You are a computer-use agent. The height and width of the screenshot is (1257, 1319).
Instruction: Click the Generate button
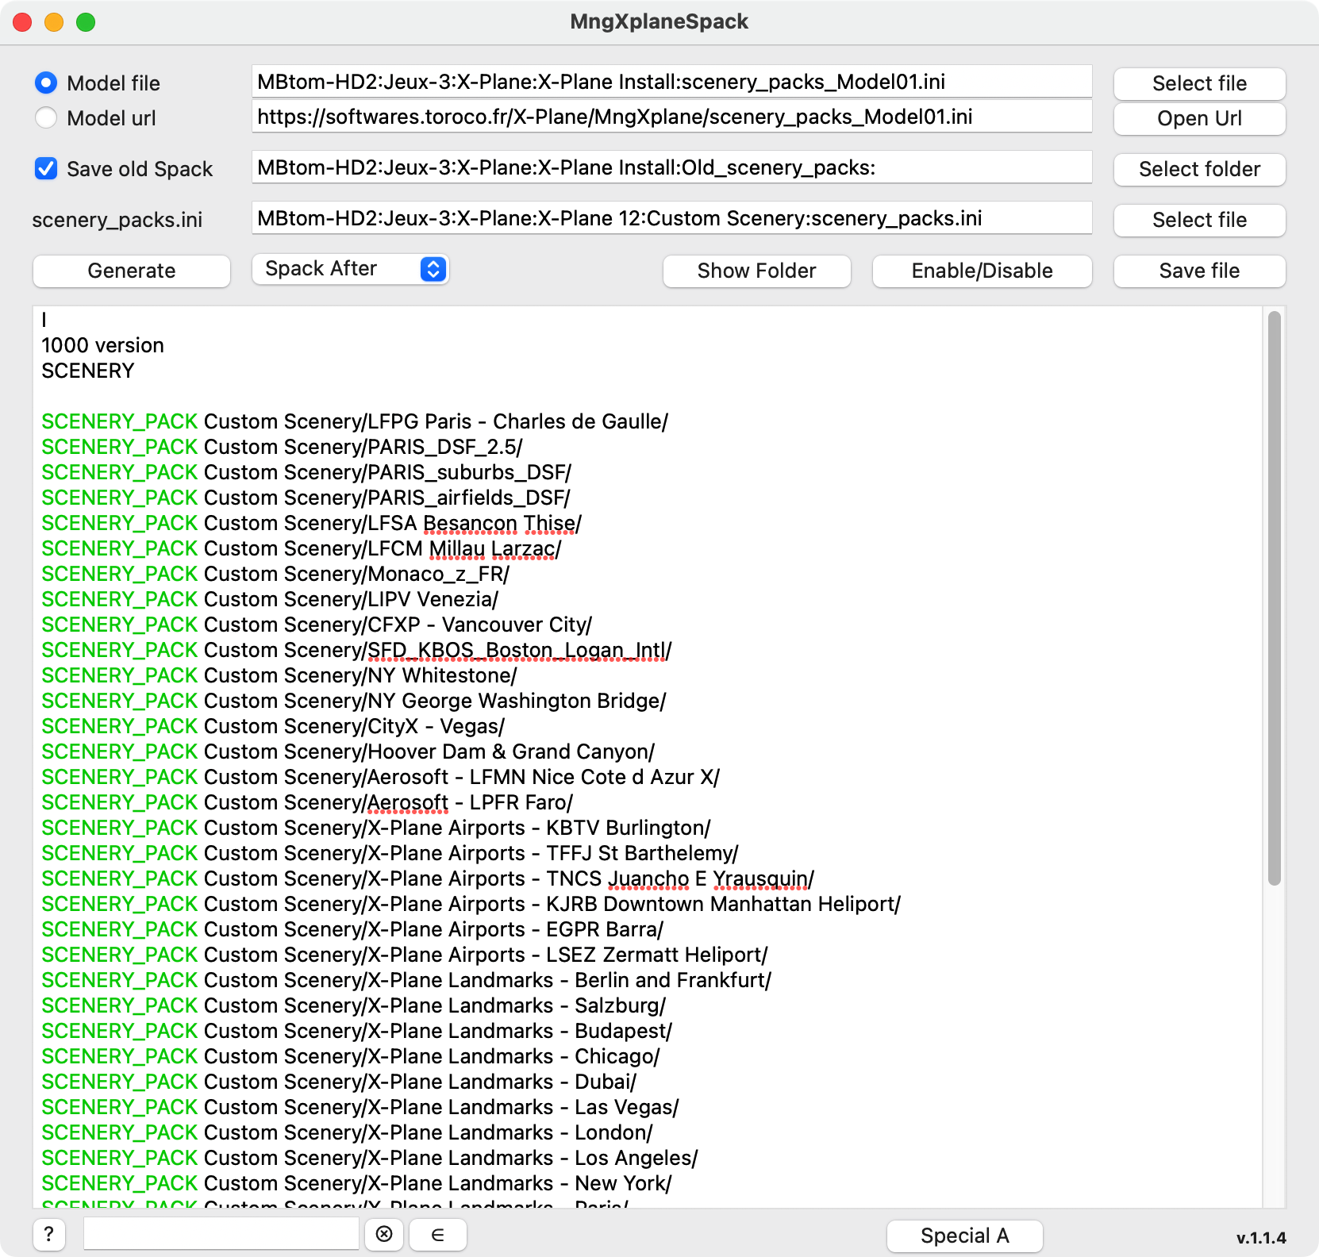[132, 271]
